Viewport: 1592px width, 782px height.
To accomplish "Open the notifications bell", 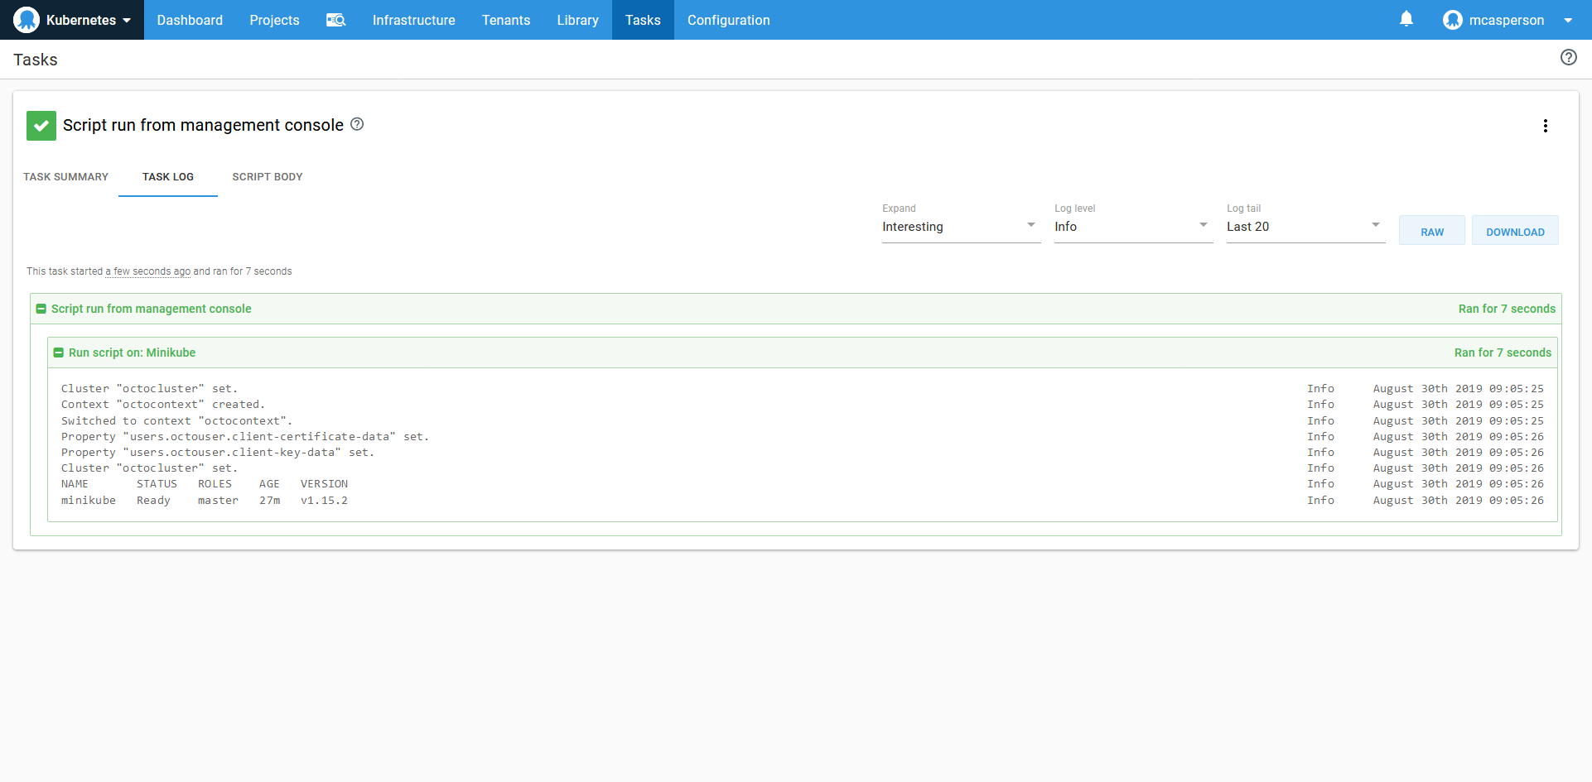I will point(1406,19).
